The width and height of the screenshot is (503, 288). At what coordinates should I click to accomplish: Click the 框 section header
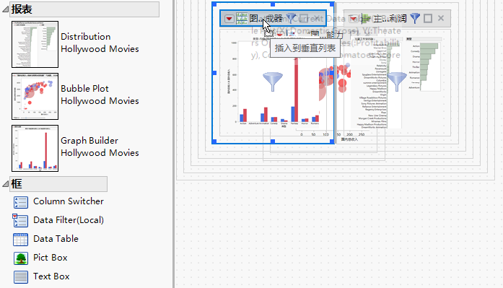[58, 184]
